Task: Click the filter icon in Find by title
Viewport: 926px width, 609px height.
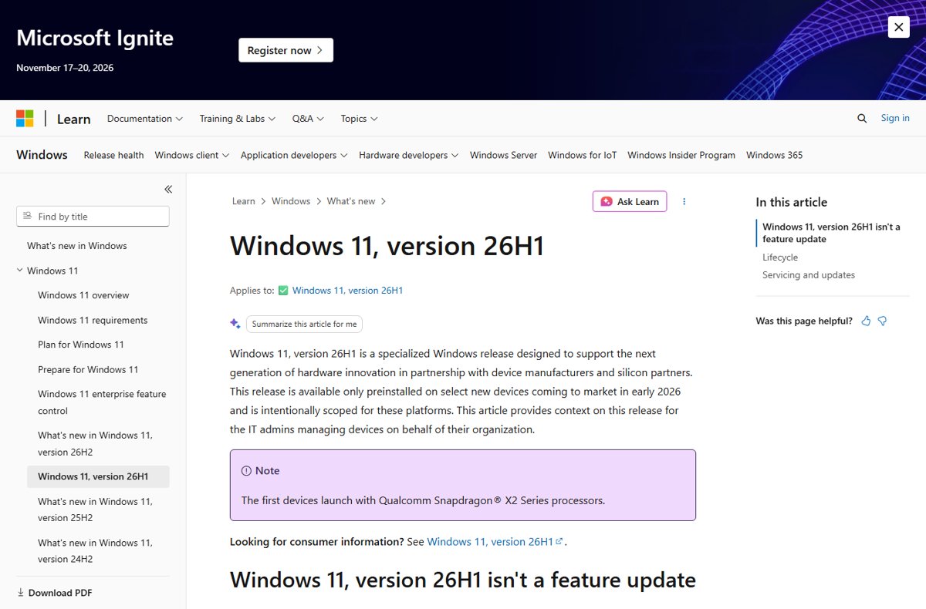Action: [x=28, y=217]
